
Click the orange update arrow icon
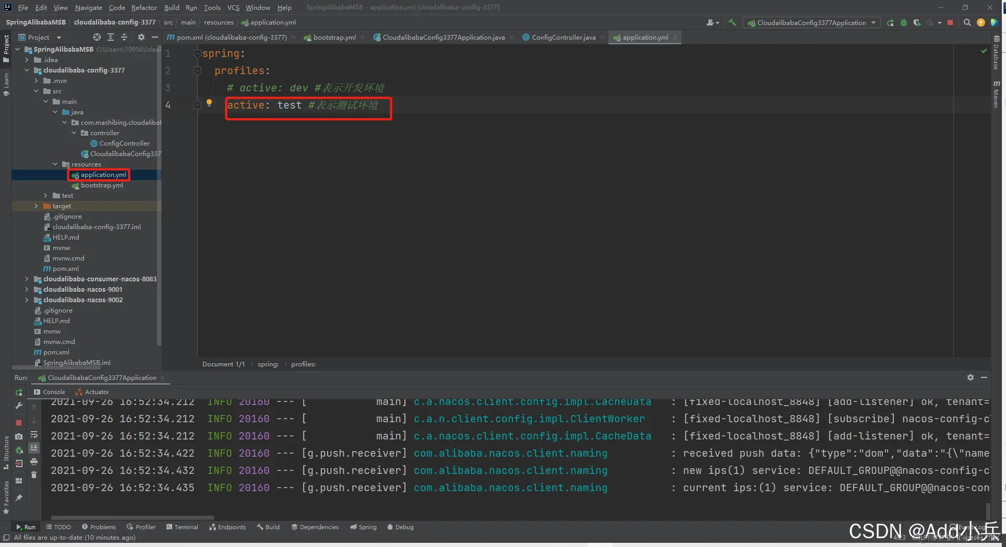pyautogui.click(x=980, y=22)
